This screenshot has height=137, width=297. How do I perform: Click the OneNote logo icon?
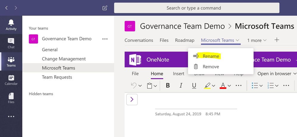pyautogui.click(x=135, y=60)
